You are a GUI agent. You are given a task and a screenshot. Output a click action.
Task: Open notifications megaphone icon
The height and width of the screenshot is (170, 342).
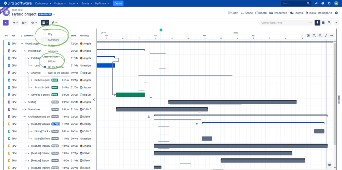point(316,3)
